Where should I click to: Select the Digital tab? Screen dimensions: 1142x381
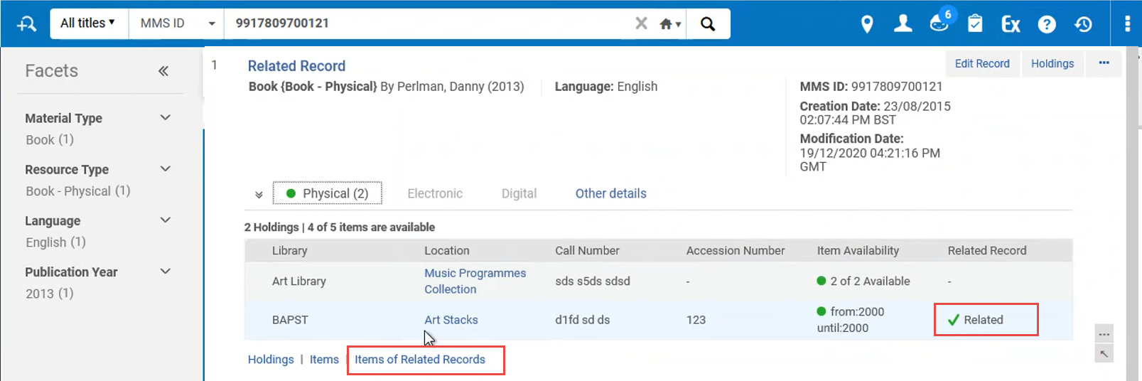click(x=519, y=193)
